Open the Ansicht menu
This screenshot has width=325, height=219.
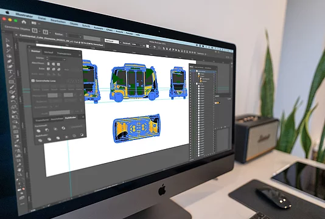(119, 32)
